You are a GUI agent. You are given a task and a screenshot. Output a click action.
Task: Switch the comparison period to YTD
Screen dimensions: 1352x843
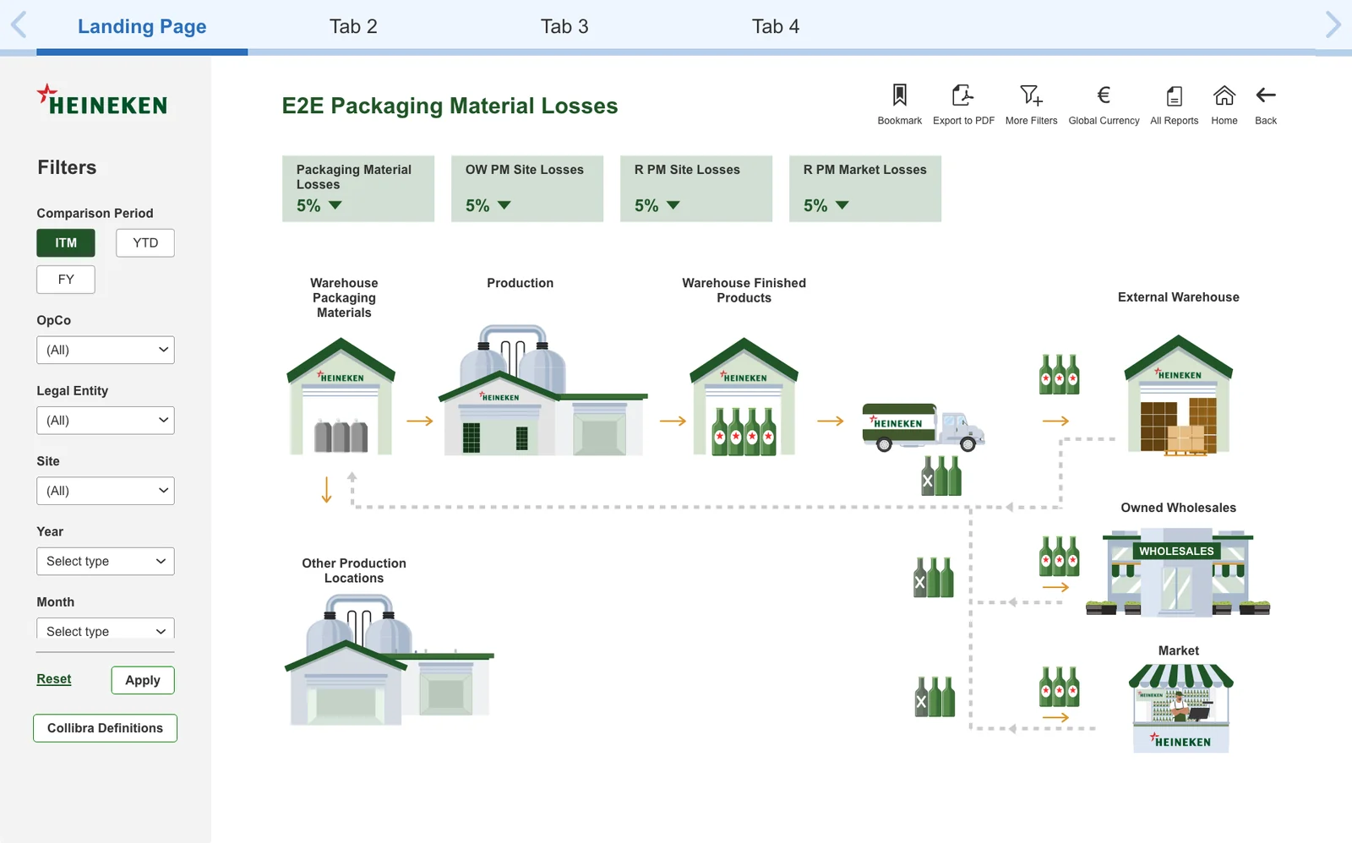coord(145,243)
